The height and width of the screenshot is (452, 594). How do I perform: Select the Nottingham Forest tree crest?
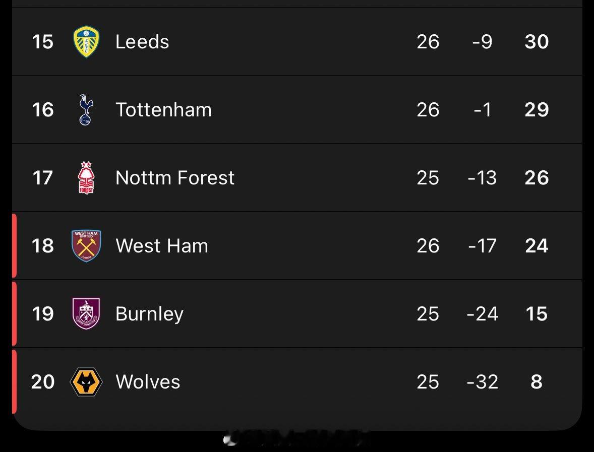[x=86, y=178]
